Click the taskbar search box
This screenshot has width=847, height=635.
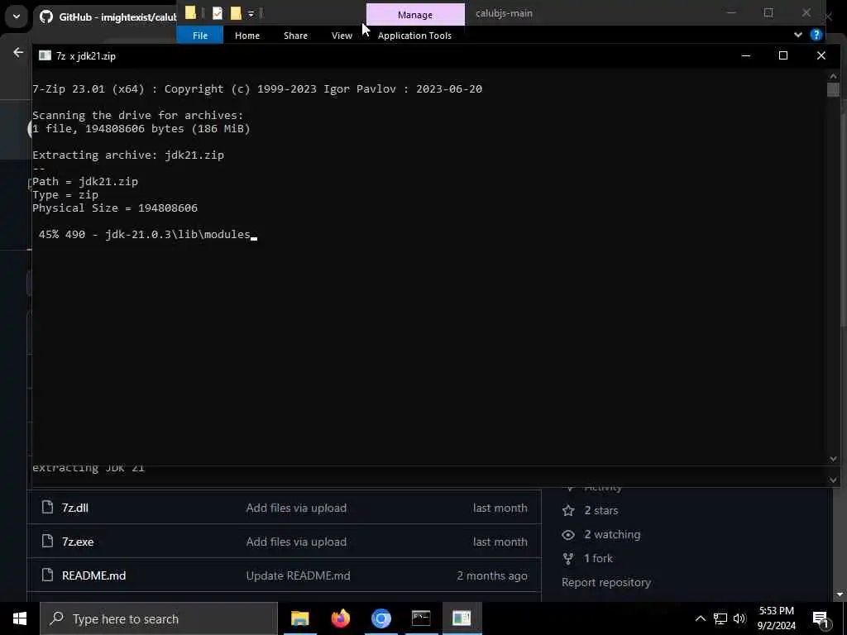point(159,618)
